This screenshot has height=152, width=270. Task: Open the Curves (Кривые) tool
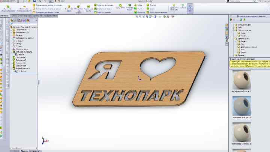click(183, 6)
